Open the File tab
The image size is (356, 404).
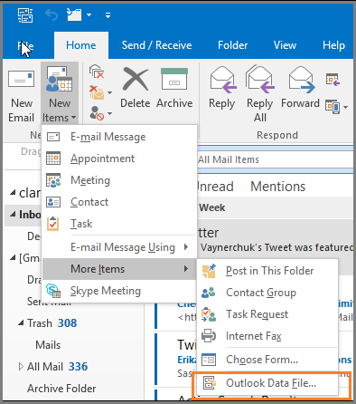[25, 46]
